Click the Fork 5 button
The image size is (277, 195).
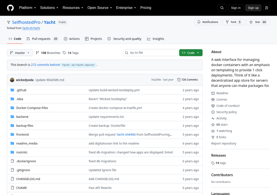pos(233,22)
